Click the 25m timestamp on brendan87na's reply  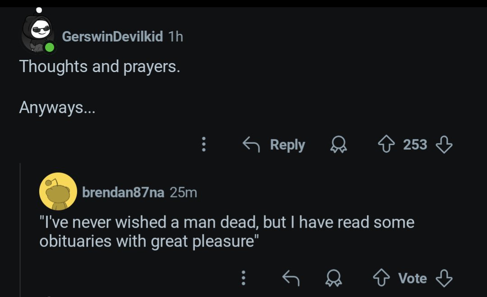[183, 192]
